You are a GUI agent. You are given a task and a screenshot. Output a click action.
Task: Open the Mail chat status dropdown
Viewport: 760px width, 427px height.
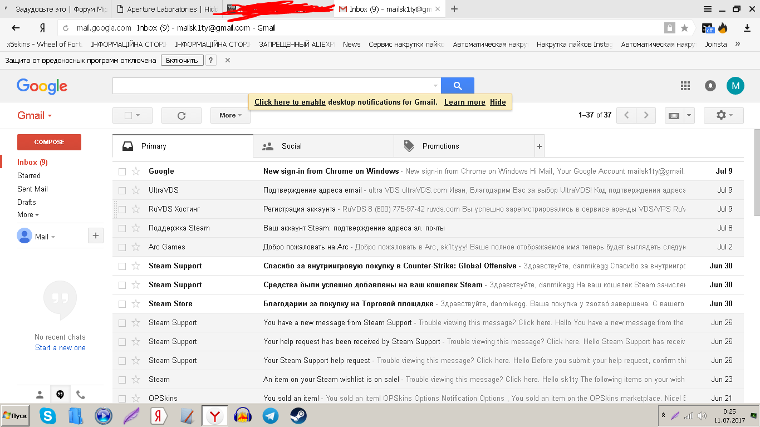coord(45,237)
